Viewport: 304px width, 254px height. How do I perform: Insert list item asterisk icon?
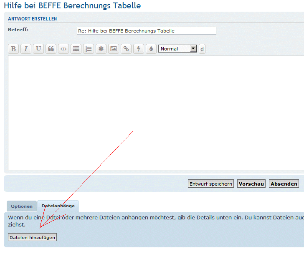click(101, 49)
